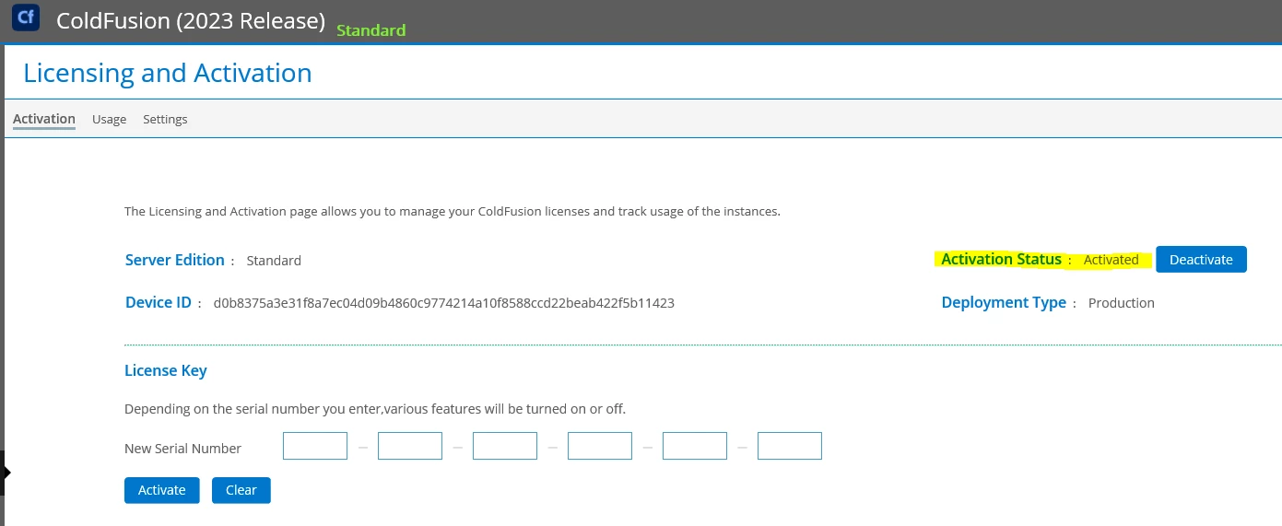Click the Clear button
Image resolution: width=1282 pixels, height=526 pixels.
point(241,490)
